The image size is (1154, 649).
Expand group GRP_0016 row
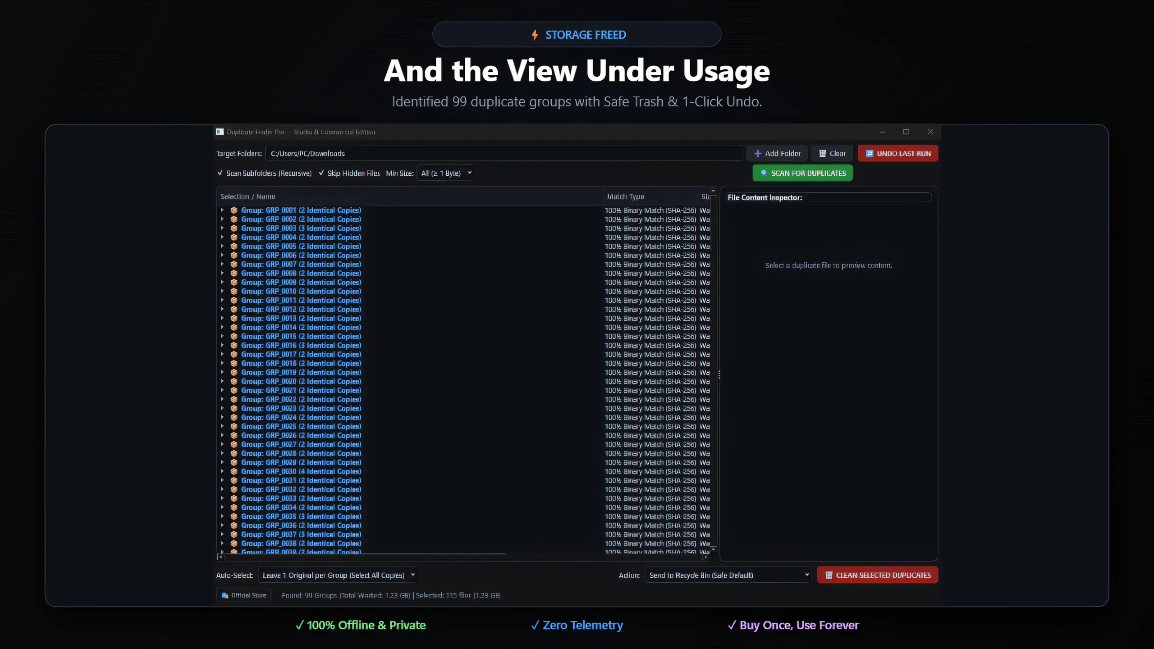tap(222, 345)
